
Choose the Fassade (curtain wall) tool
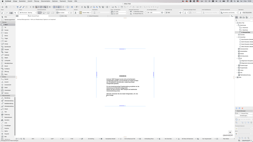coord(8,50)
